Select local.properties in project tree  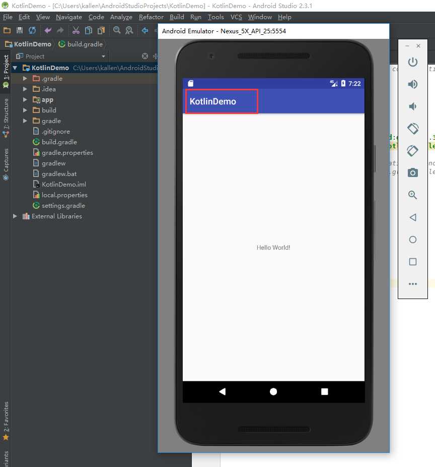point(64,195)
